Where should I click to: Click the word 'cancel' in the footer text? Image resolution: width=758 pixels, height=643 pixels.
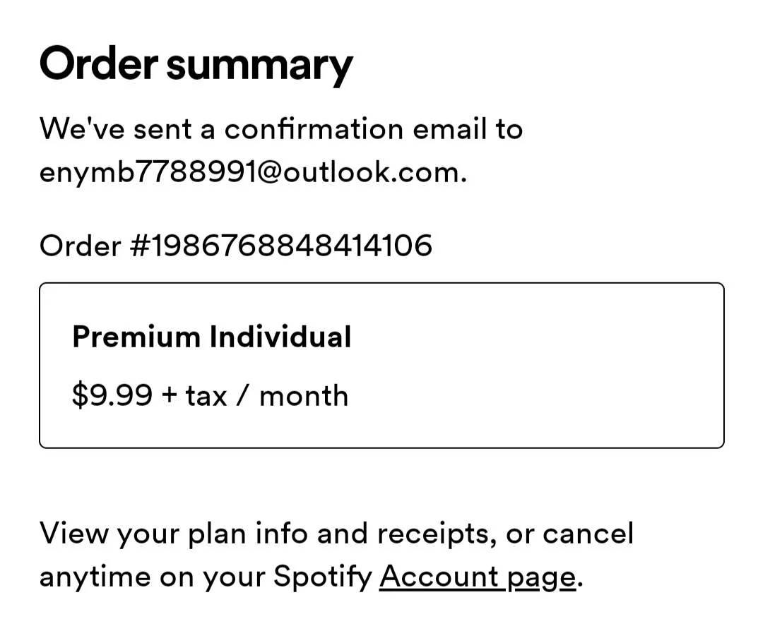coord(588,534)
